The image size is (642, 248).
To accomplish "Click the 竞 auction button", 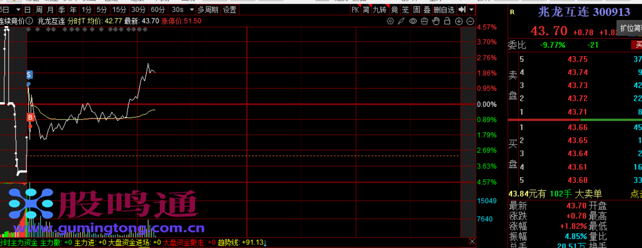I will tap(394, 10).
